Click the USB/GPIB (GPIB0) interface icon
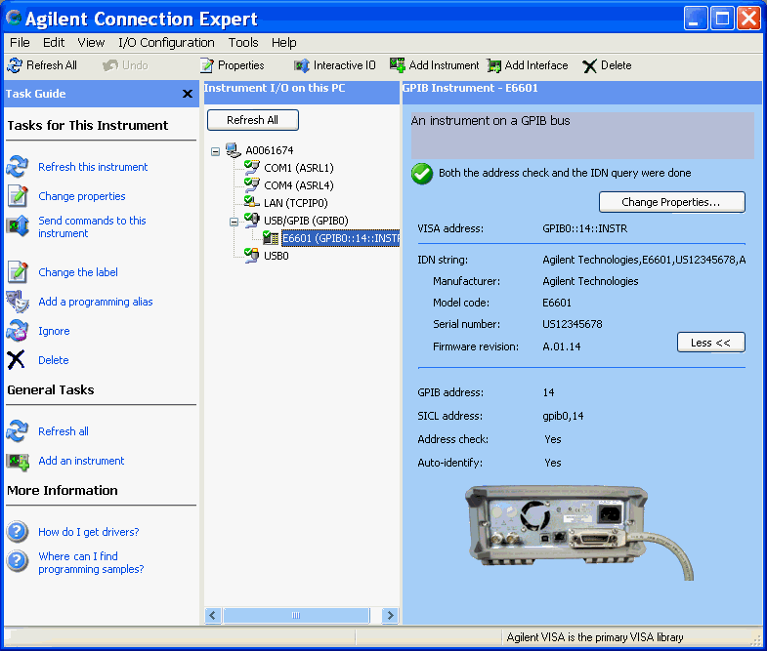 (251, 220)
